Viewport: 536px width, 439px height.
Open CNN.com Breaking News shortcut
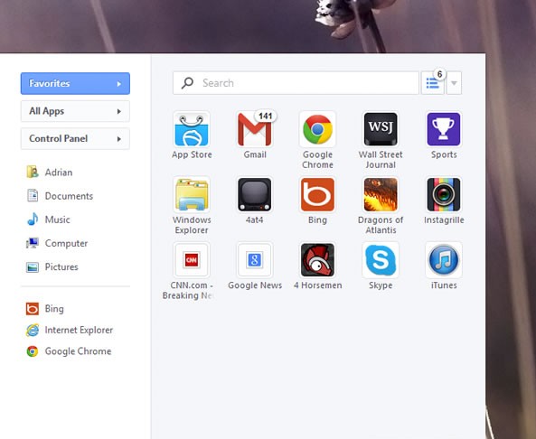coord(192,260)
